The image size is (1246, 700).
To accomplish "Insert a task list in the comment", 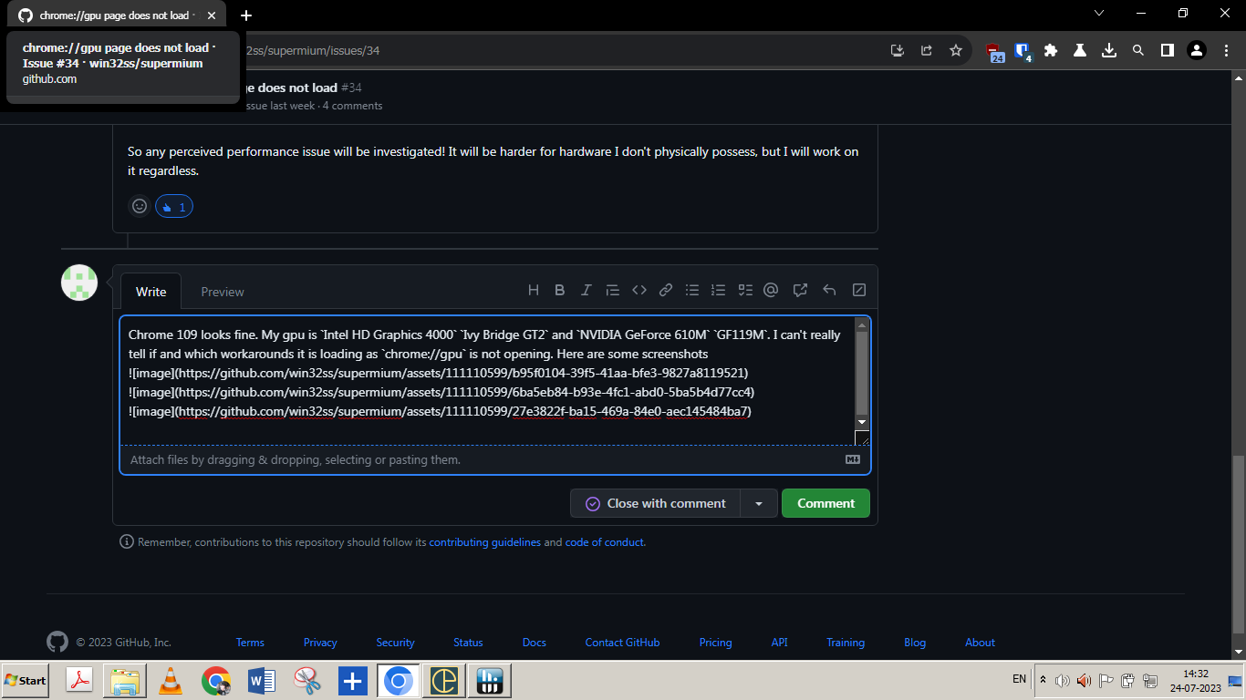I will [x=745, y=290].
